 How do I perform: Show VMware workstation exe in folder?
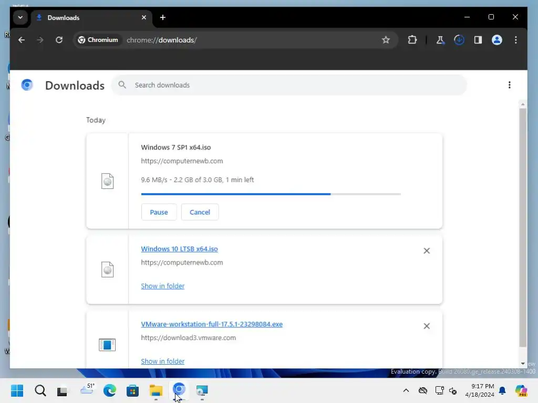coord(163,361)
